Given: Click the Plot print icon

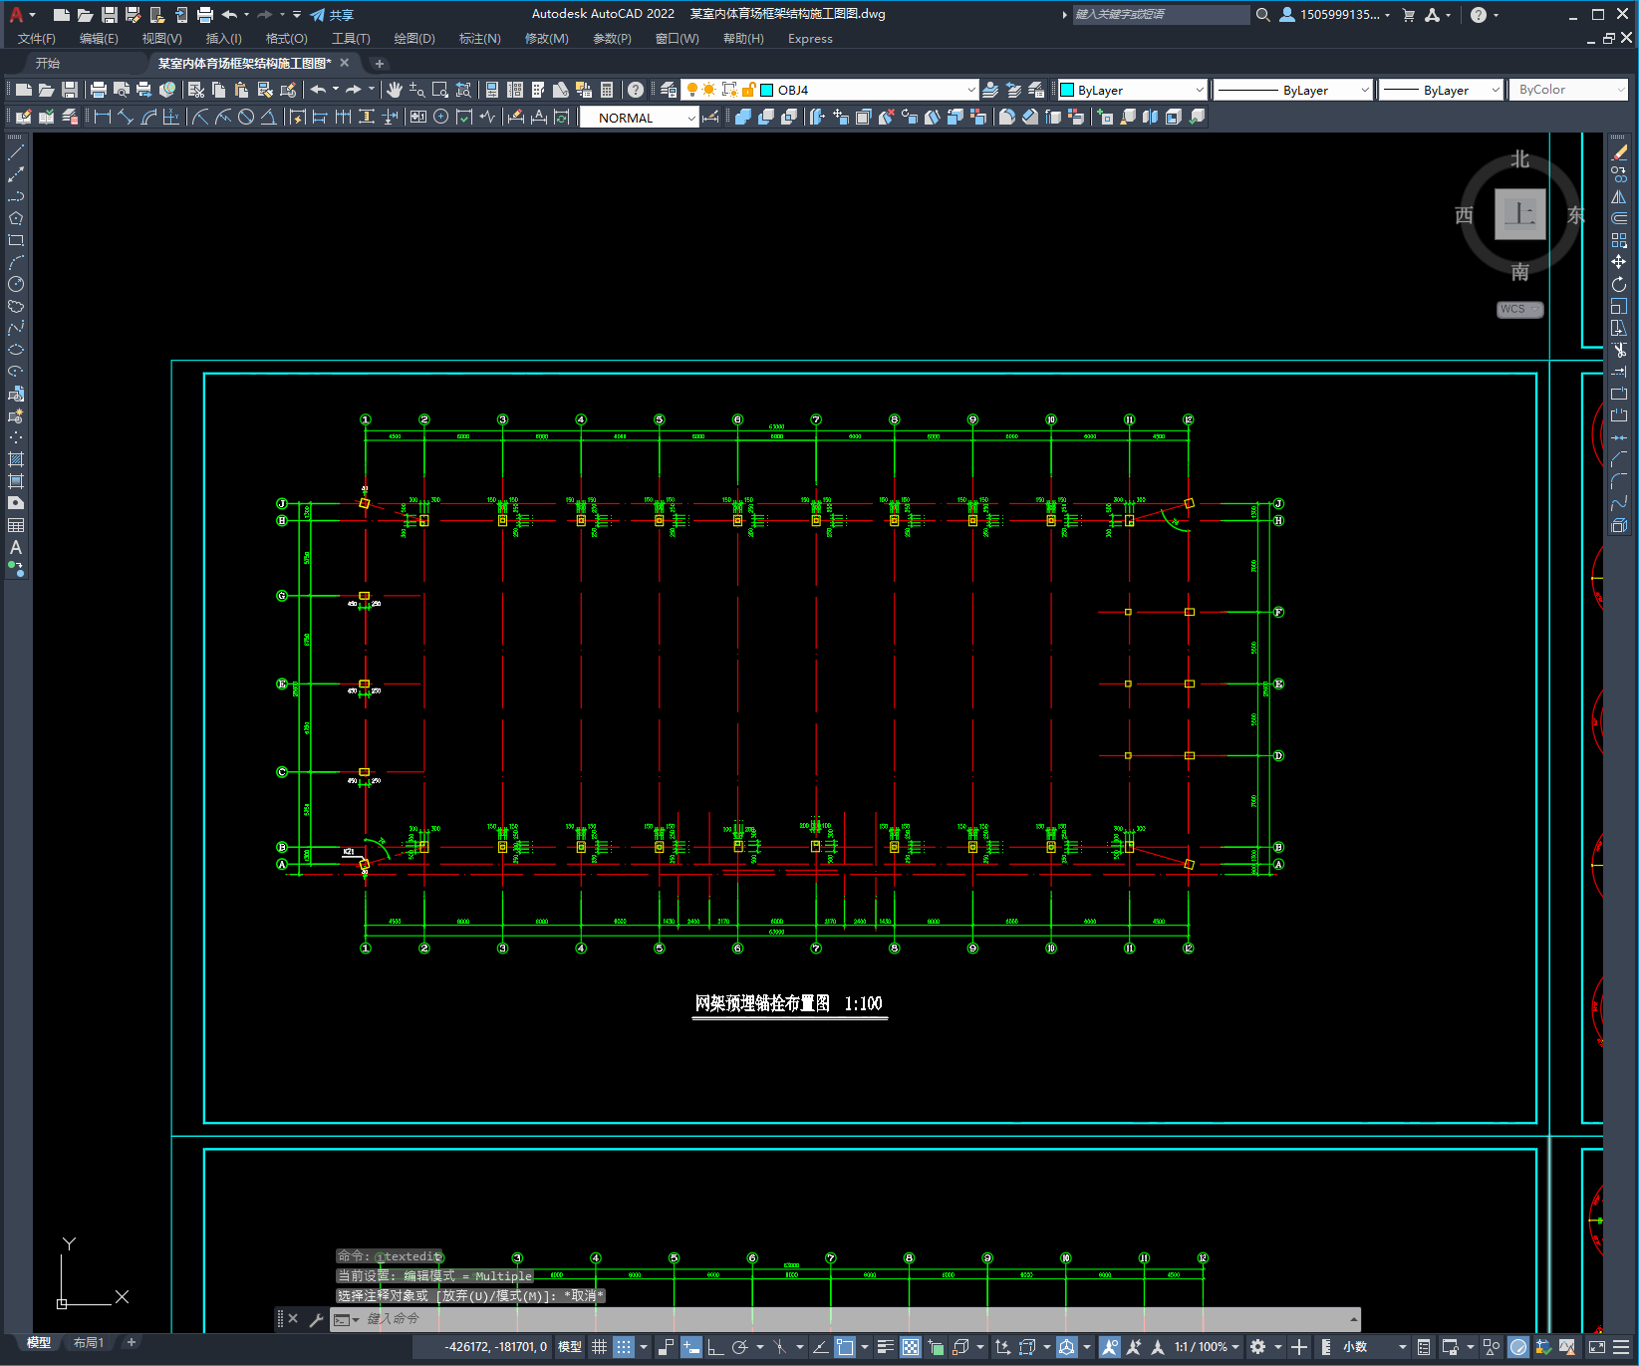Looking at the screenshot, I should (x=99, y=90).
